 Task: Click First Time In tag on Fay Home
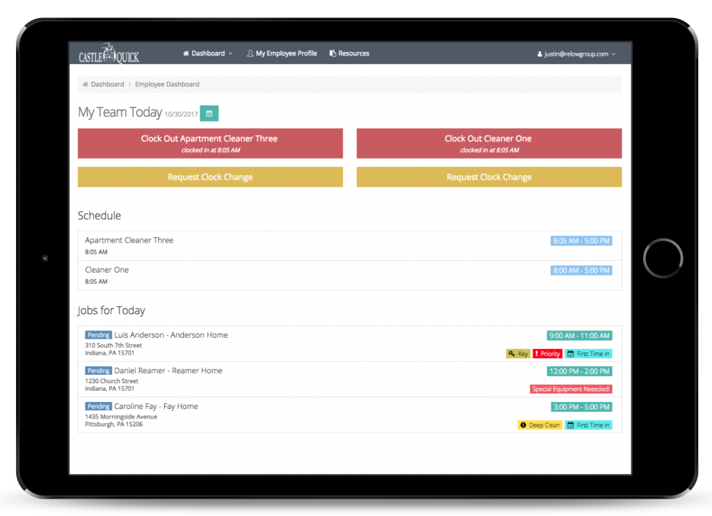point(588,425)
